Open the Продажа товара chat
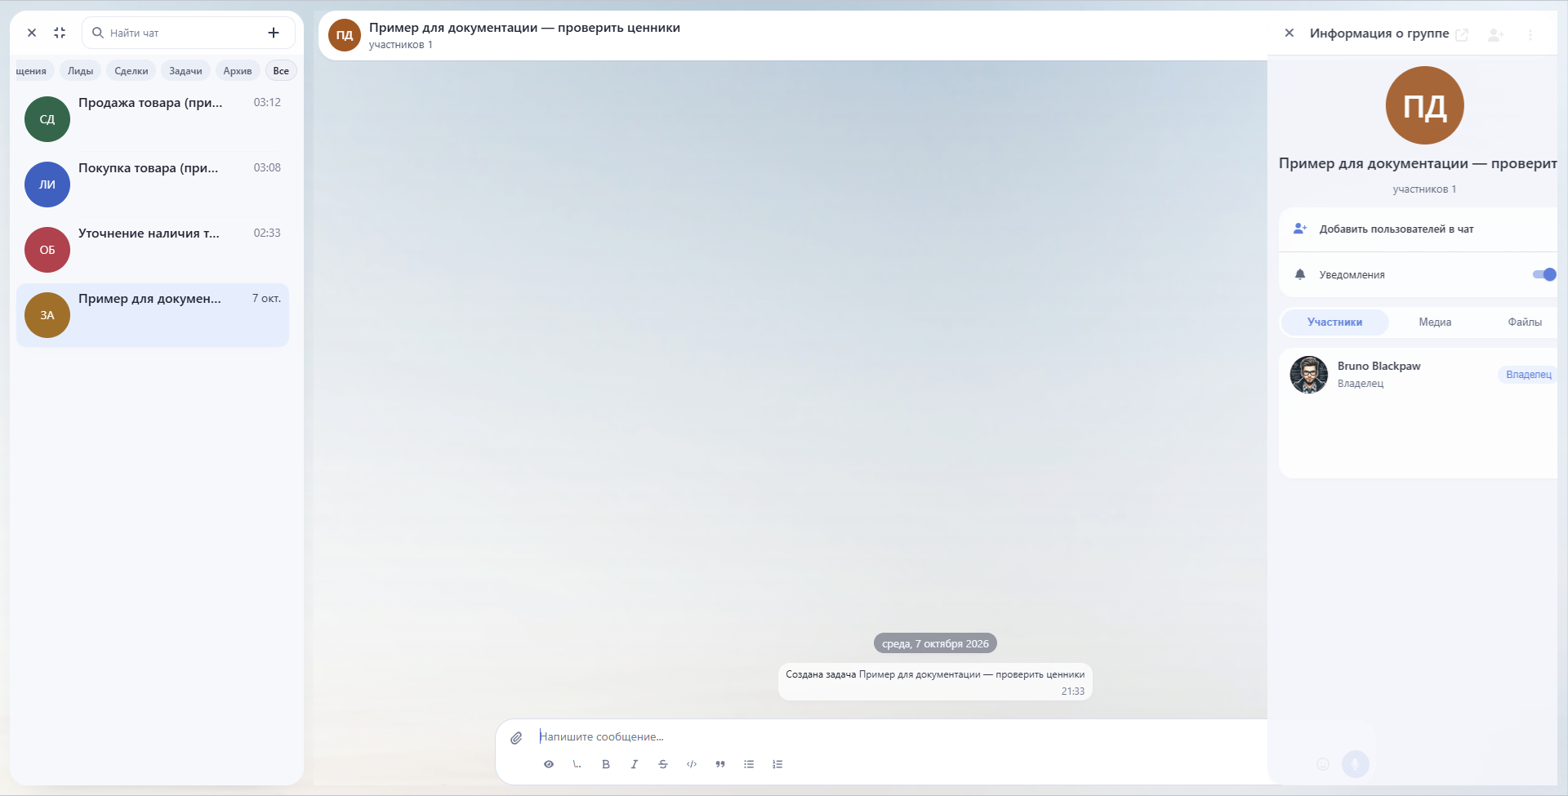This screenshot has width=1568, height=796. point(153,119)
